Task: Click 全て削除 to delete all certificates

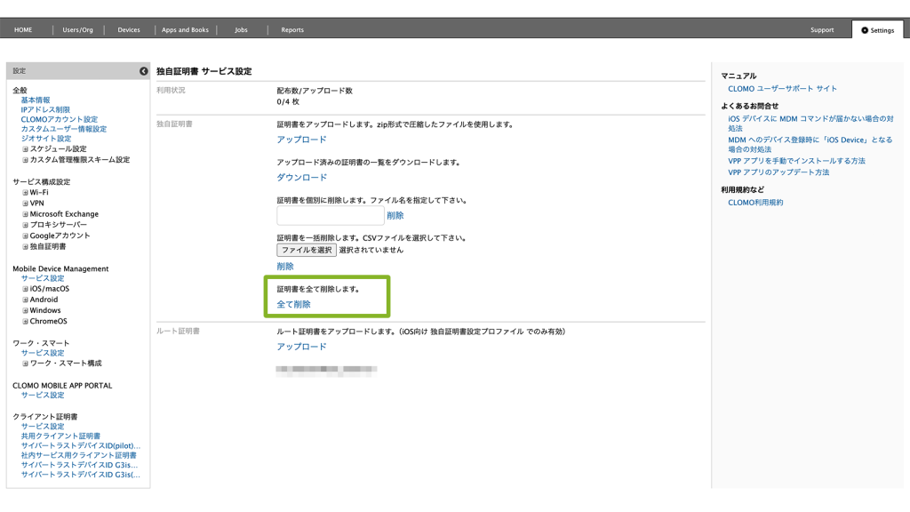Action: pyautogui.click(x=294, y=304)
